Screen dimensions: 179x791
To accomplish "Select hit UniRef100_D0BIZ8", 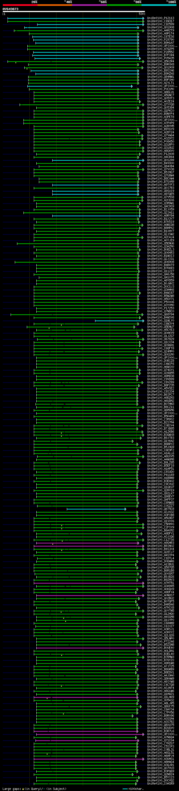I will (x=161, y=361).
